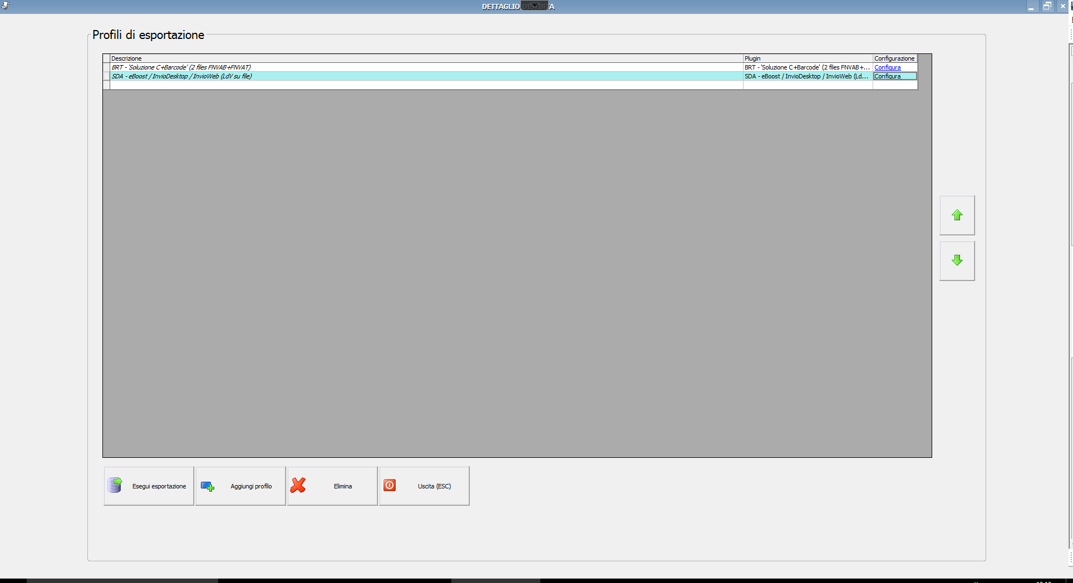Viewport: 1073px width, 583px height.
Task: Select BRT 'Soluzione C+Barcode' description row
Action: point(426,67)
